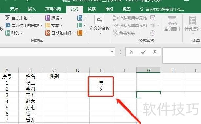Select column E header

(x=101, y=70)
